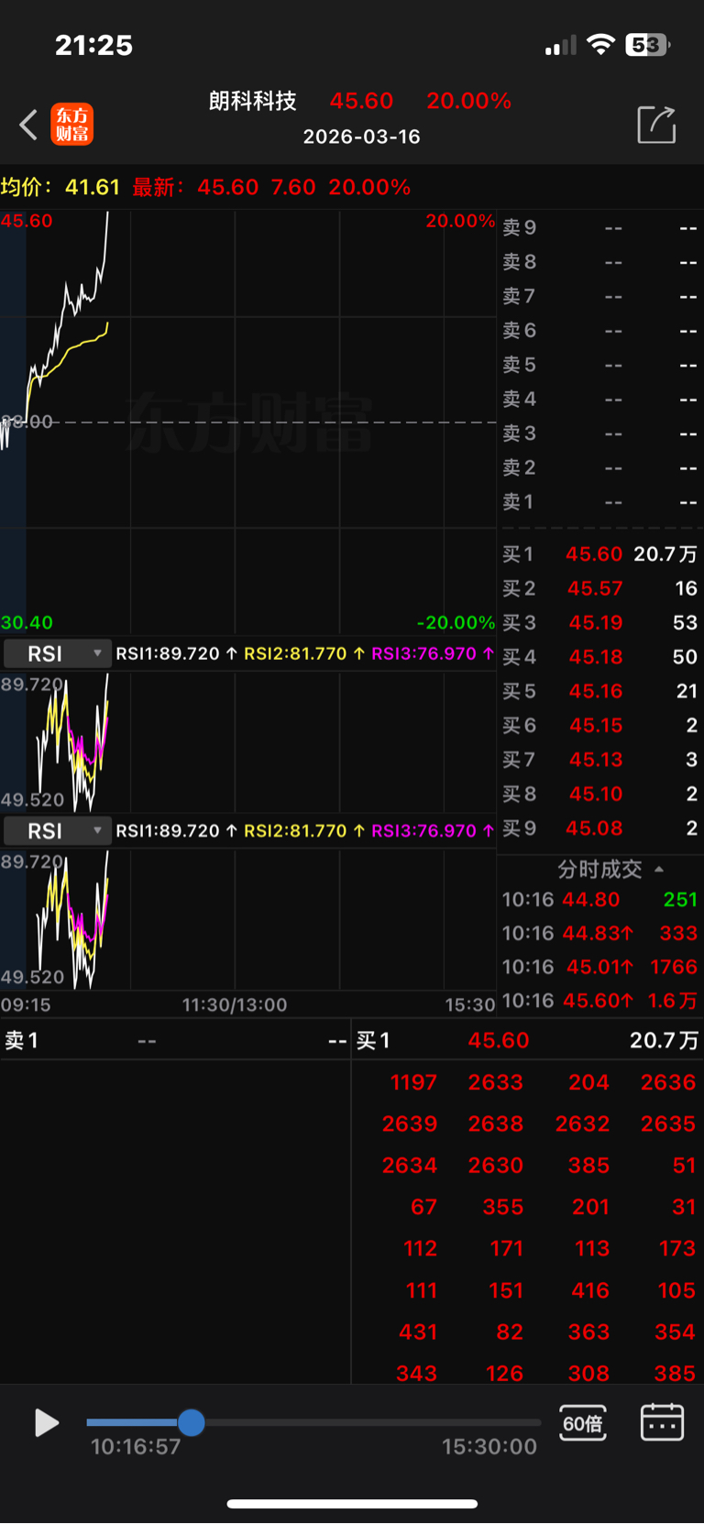Tap the replay end time 15:30:00
Viewport: 704px width, 1524px height.
489,1447
